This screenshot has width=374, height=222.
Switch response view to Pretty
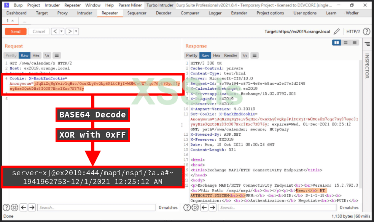coord(192,55)
